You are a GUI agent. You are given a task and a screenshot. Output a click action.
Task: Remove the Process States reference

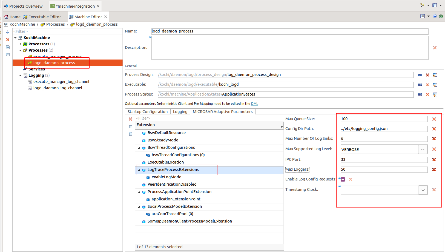point(427,94)
